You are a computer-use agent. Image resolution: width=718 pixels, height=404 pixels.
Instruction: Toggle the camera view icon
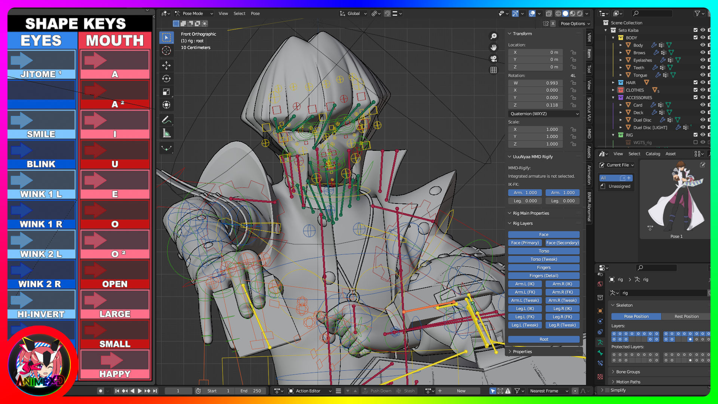pos(494,59)
